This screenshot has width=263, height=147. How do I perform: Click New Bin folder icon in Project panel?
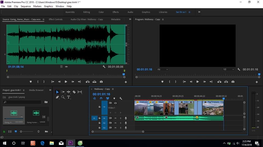[46, 102]
